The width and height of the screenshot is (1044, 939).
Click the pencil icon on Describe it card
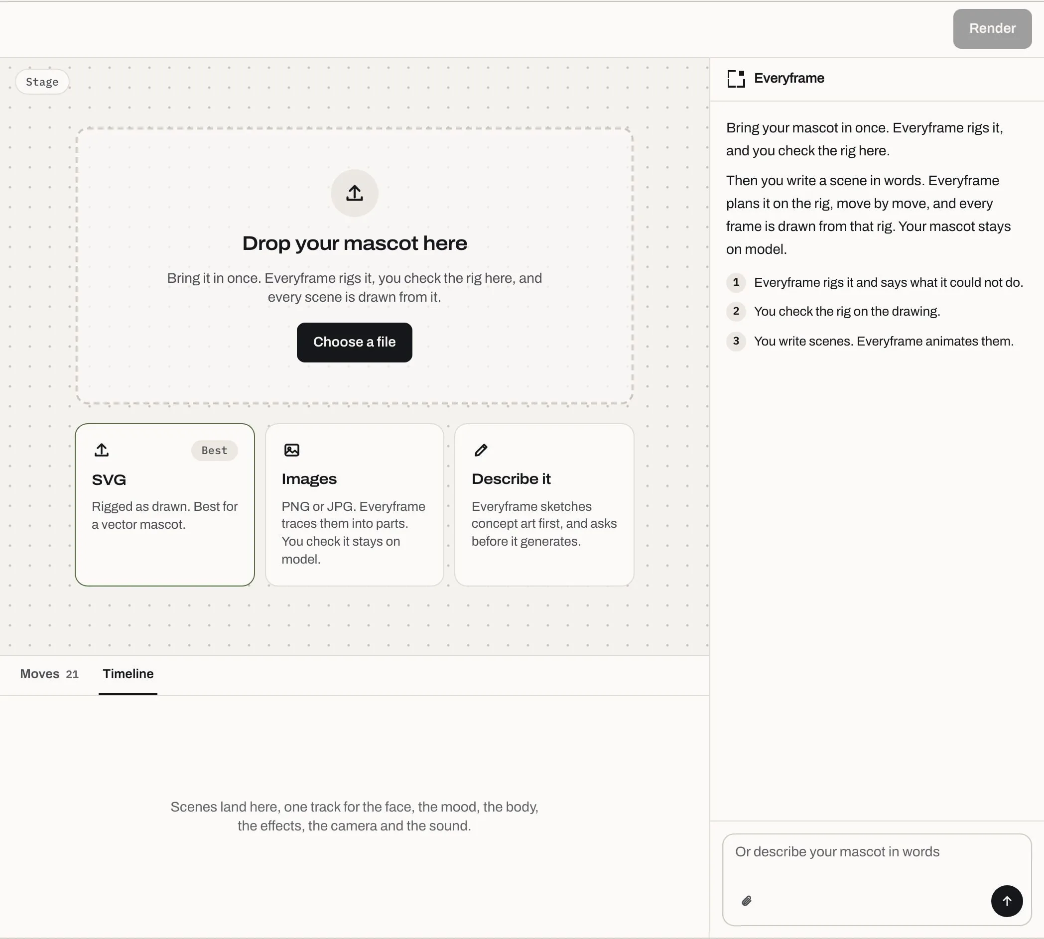[481, 450]
